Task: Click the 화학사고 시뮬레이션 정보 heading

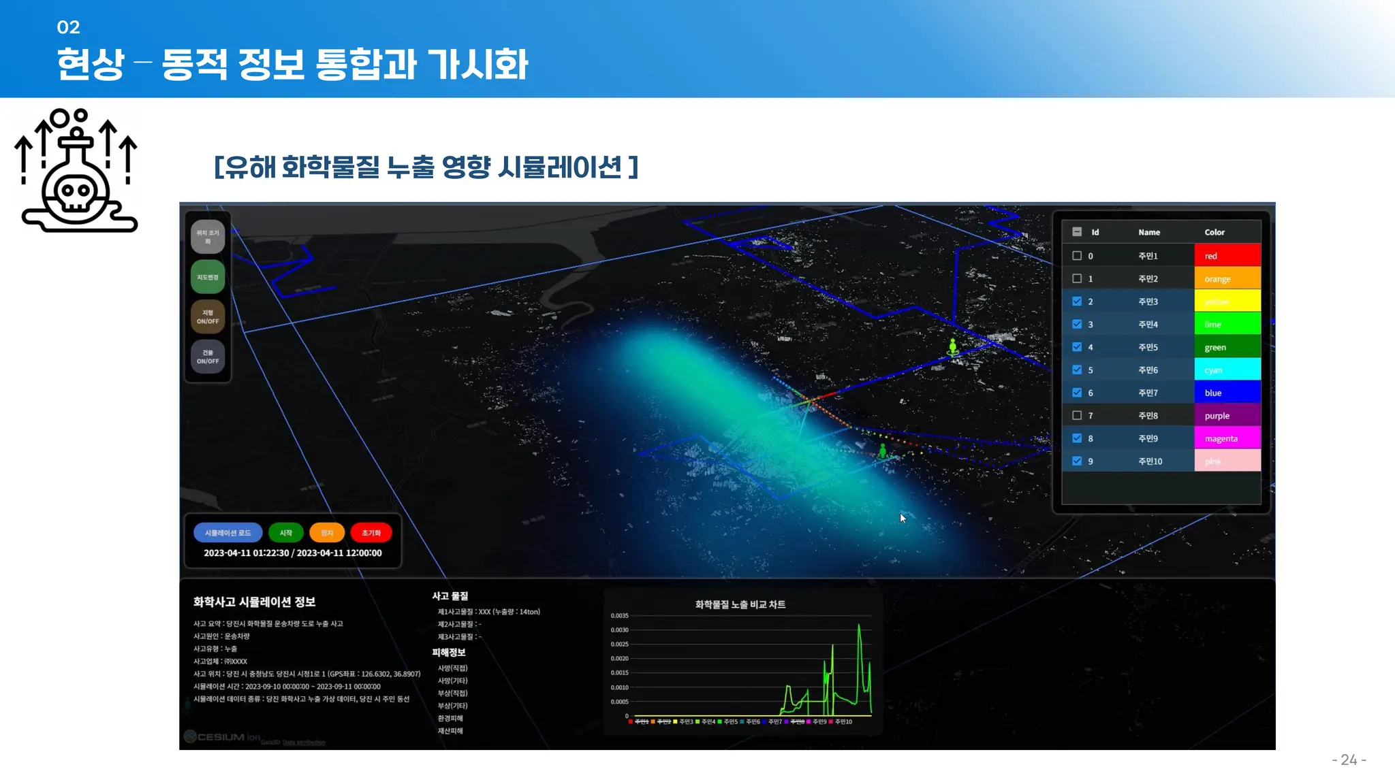Action: coord(254,602)
